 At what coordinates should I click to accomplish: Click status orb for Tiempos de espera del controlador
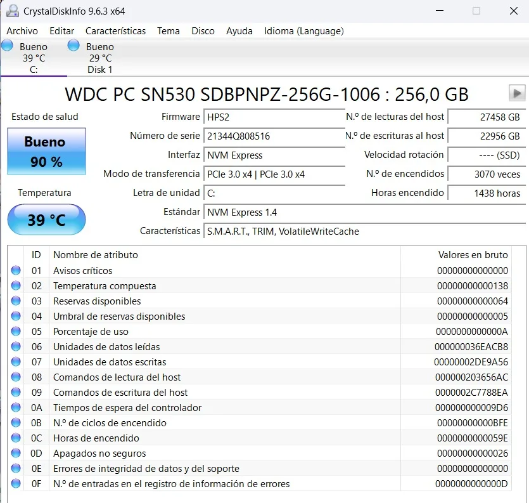coord(16,407)
